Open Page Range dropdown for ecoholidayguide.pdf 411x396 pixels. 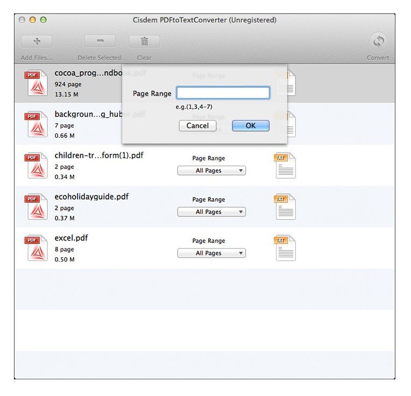(211, 212)
